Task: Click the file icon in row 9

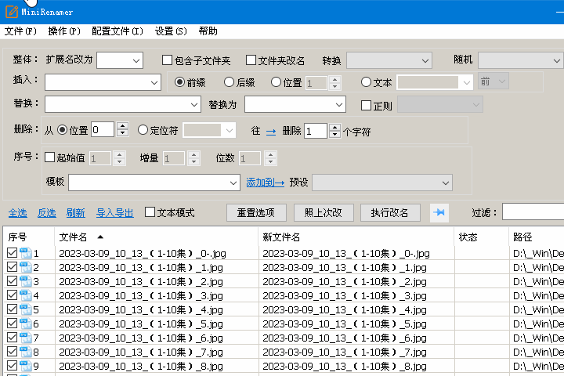Action: point(25,367)
